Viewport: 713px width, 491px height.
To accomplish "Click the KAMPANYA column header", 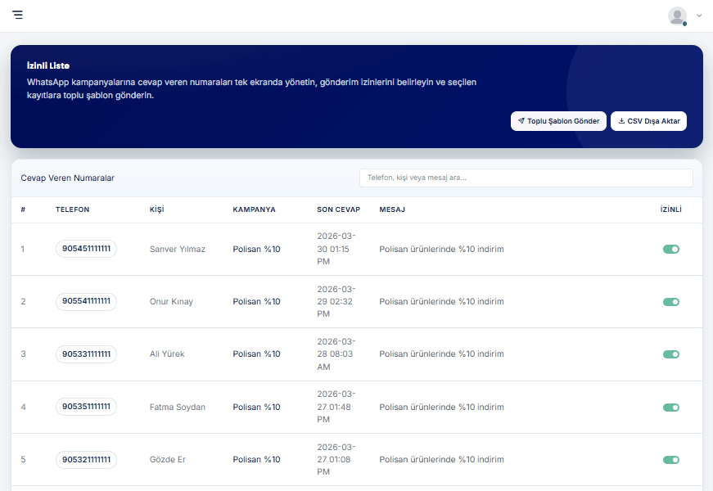I will [254, 209].
